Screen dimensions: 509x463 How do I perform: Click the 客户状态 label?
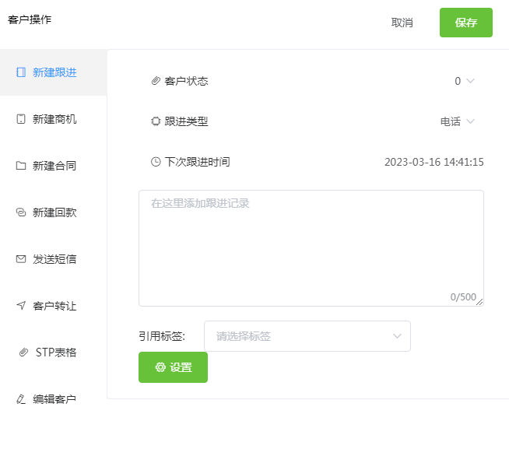tap(186, 81)
